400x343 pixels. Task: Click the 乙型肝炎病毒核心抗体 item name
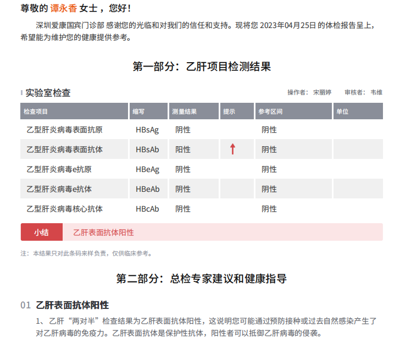click(64, 209)
